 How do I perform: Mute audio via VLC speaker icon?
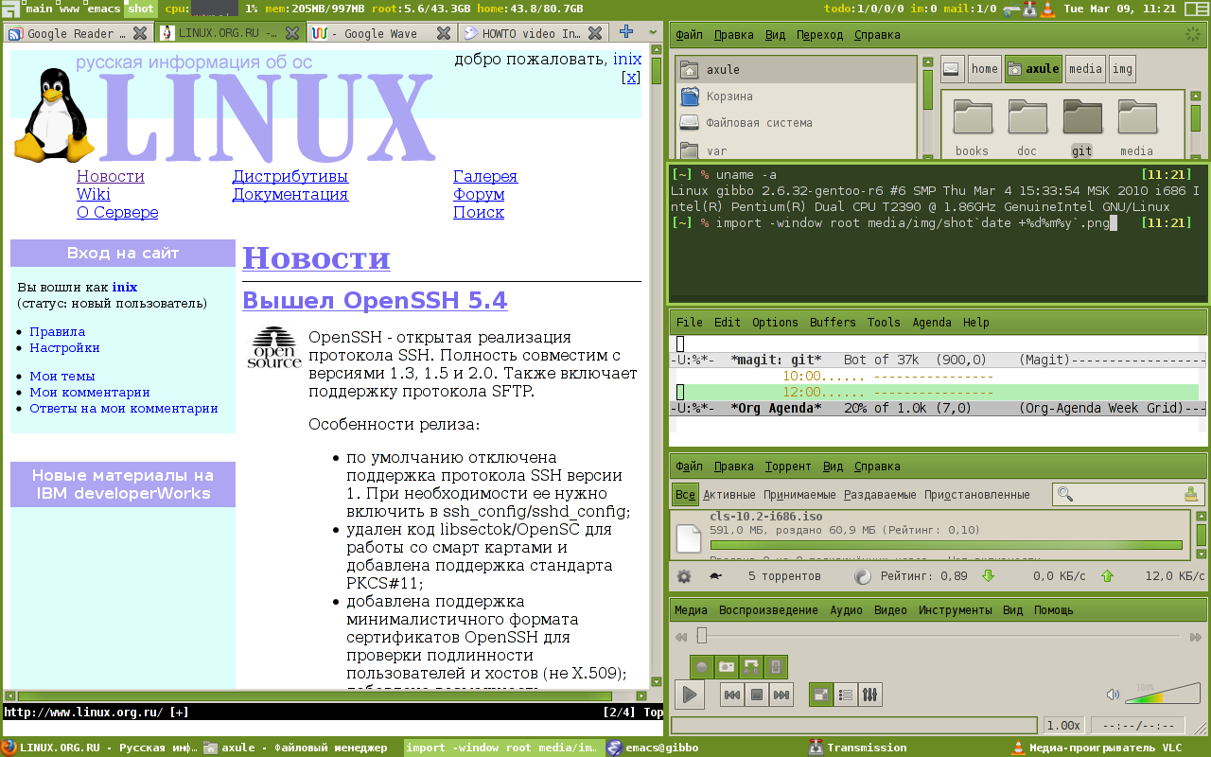point(1113,695)
